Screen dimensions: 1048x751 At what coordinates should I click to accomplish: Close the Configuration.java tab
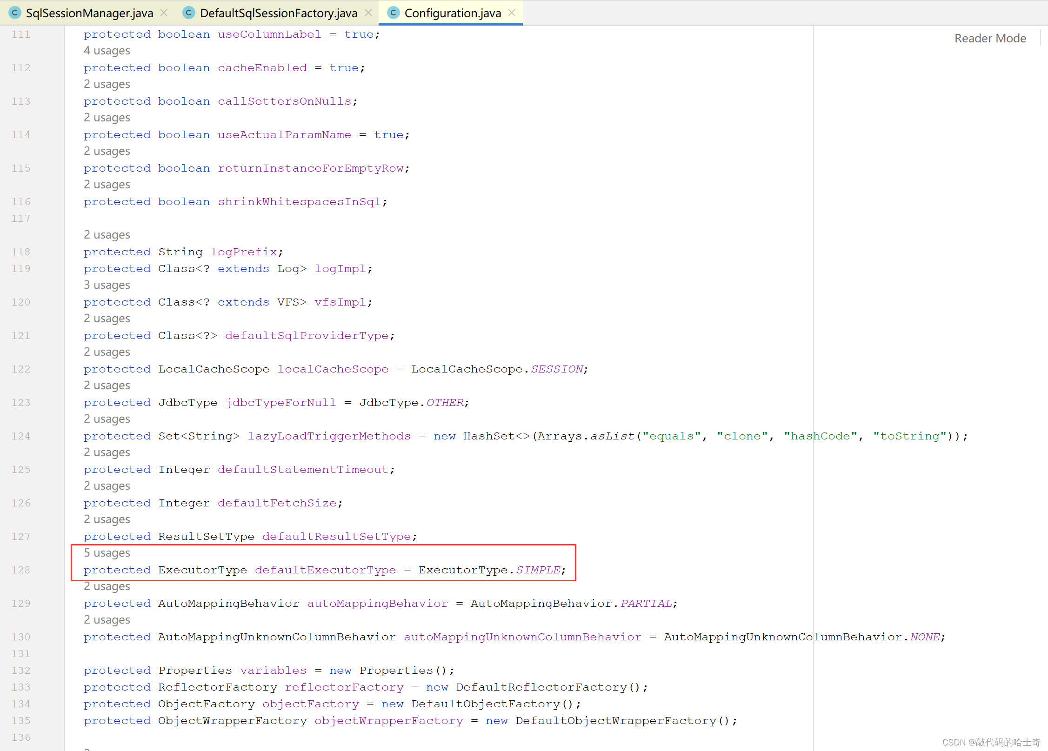pos(512,13)
